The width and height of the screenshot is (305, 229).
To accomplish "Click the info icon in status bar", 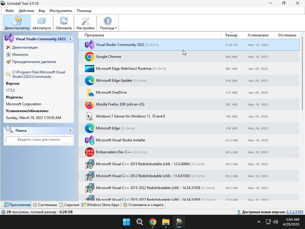I will (3, 212).
